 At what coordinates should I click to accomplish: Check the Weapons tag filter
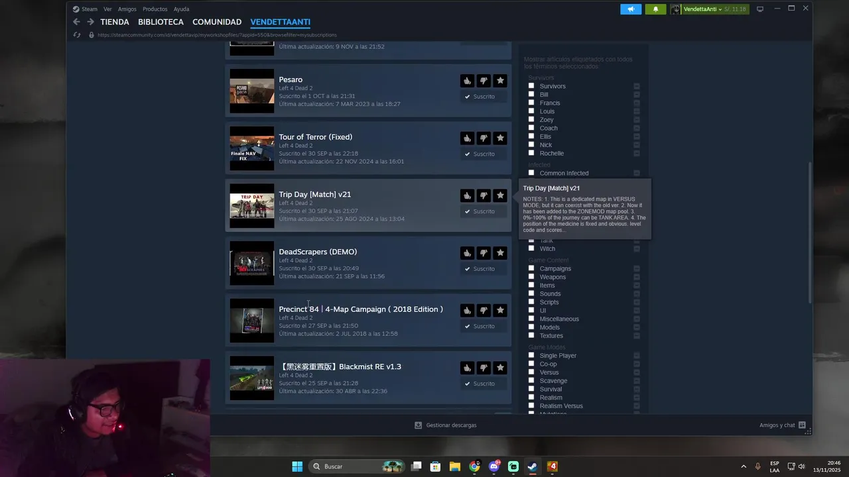[531, 277]
